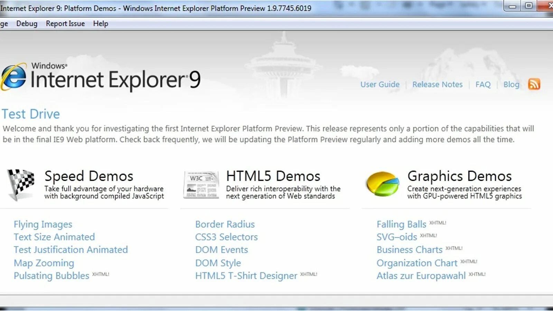Open the Debug menu
The image size is (553, 311).
pos(27,23)
